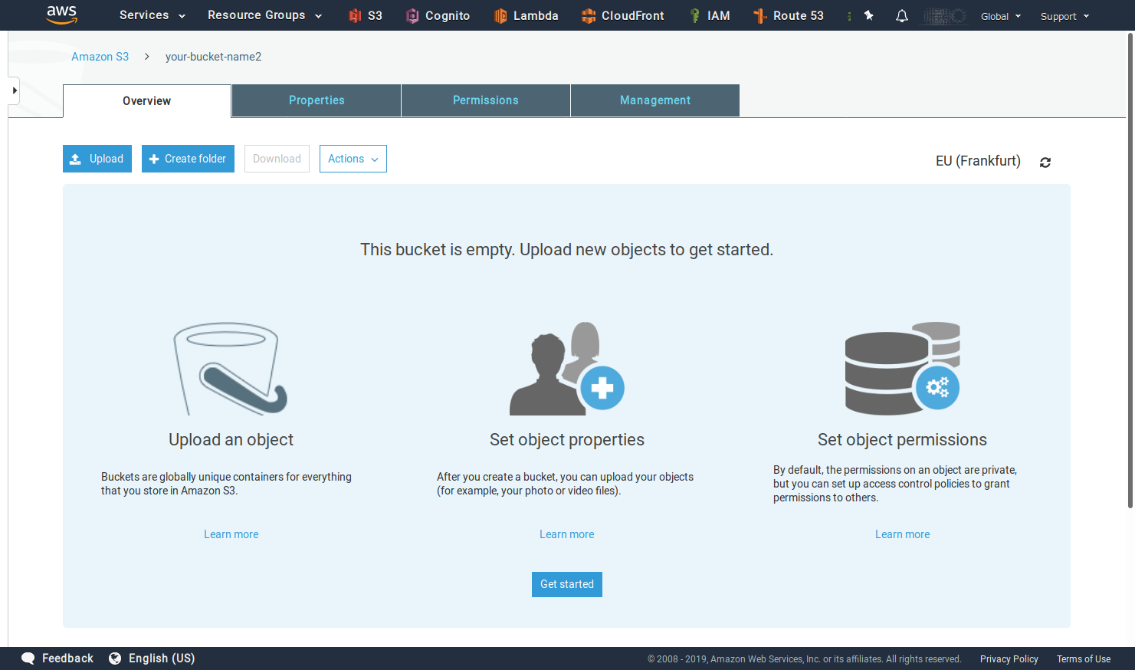Viewport: 1135px width, 670px height.
Task: Refresh the bucket object list
Action: [1045, 162]
